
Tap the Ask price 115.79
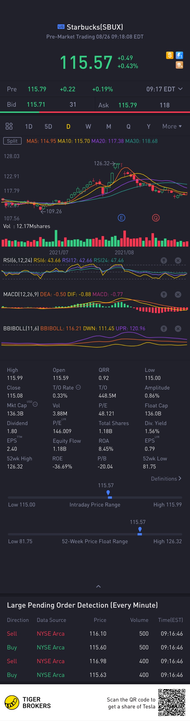coord(128,105)
